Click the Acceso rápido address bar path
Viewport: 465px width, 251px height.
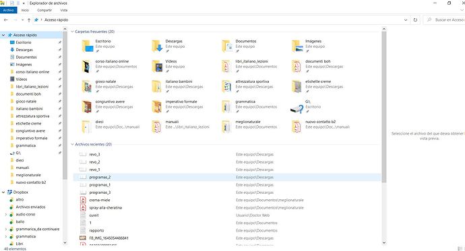click(57, 20)
